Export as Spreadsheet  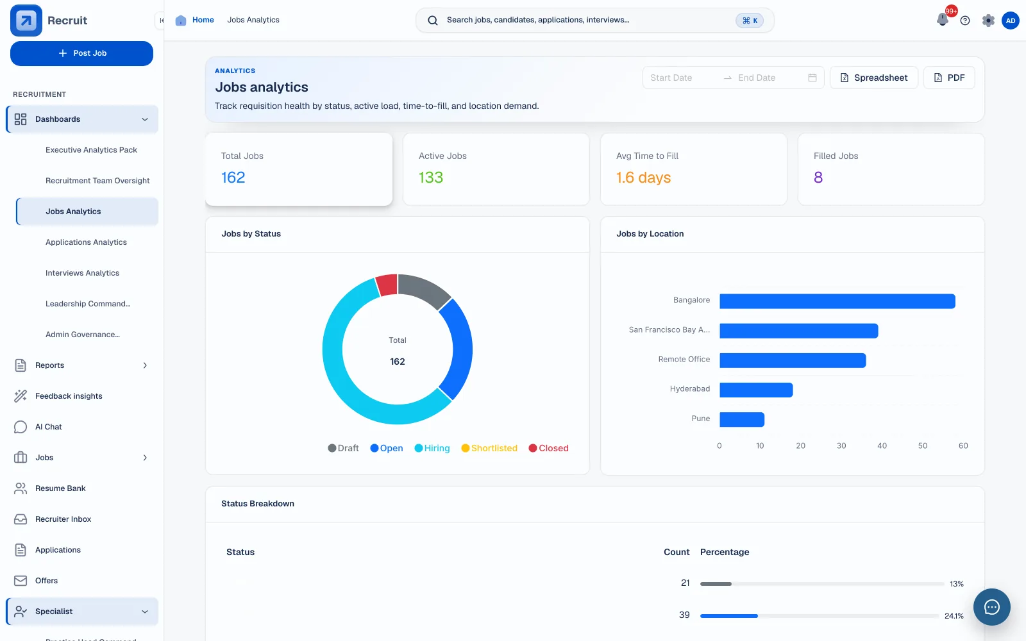point(874,78)
